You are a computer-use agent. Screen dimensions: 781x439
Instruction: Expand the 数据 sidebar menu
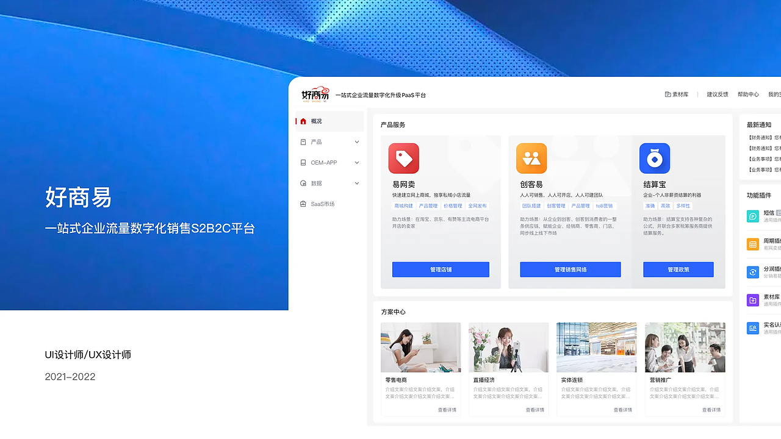click(x=325, y=183)
